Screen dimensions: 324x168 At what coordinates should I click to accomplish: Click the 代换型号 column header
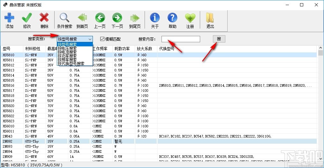(237, 49)
